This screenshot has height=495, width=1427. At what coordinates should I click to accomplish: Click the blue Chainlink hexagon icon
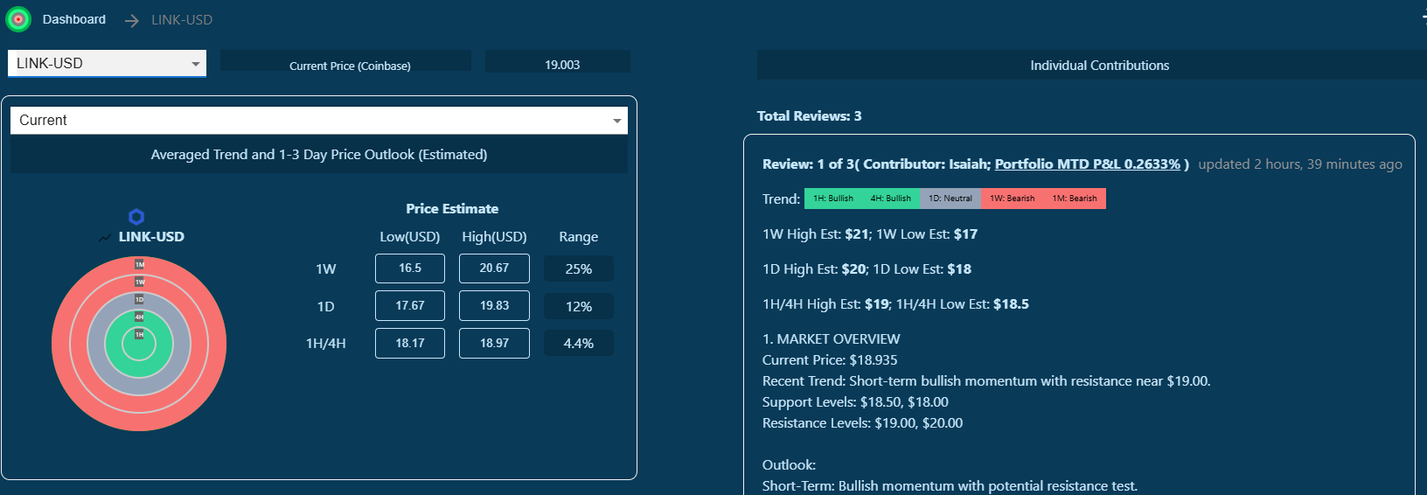pyautogui.click(x=136, y=216)
